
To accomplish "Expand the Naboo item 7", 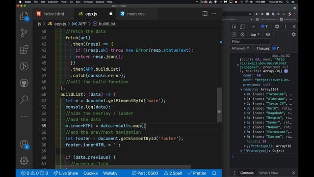I will pyautogui.click(x=245, y=127).
